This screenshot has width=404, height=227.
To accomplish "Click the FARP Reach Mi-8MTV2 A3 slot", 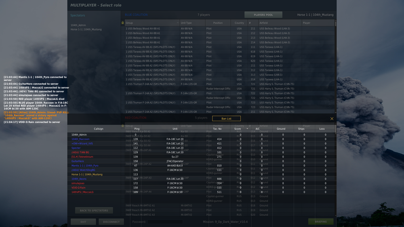I will 229,215.
